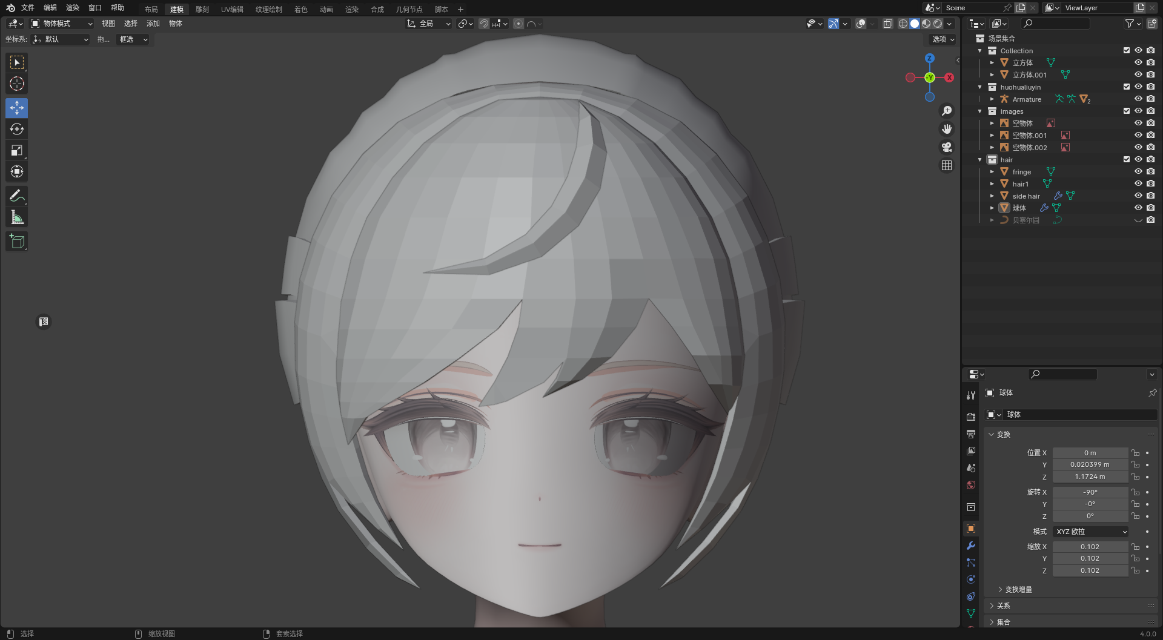Select the Scale tool
The image size is (1163, 640).
pyautogui.click(x=17, y=151)
